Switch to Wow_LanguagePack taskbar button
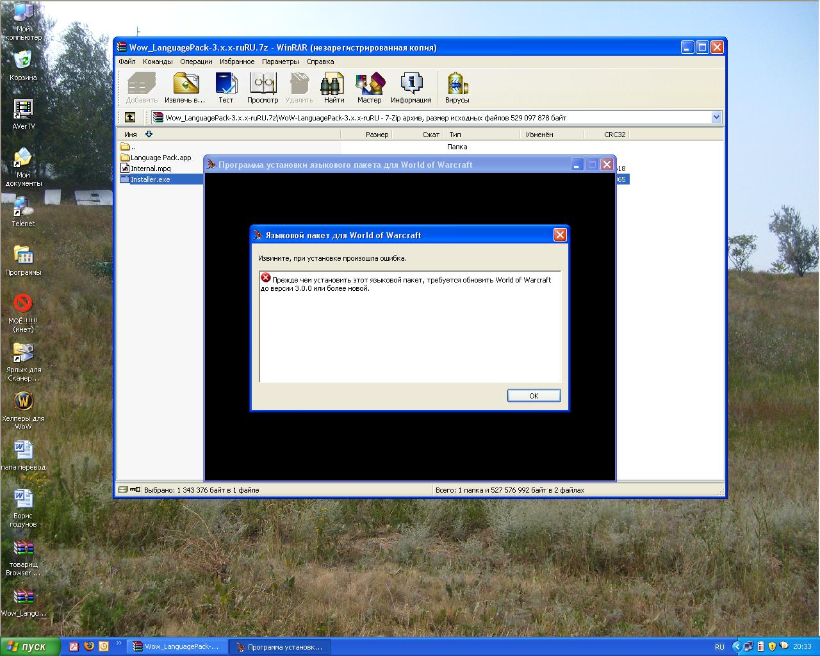820x656 pixels. 177,646
